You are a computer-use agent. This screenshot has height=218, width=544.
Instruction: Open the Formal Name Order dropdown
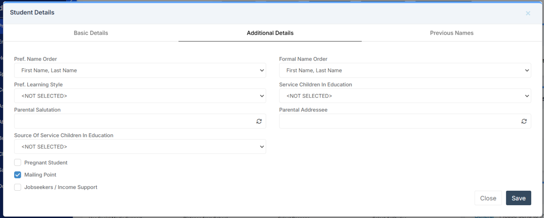point(405,70)
